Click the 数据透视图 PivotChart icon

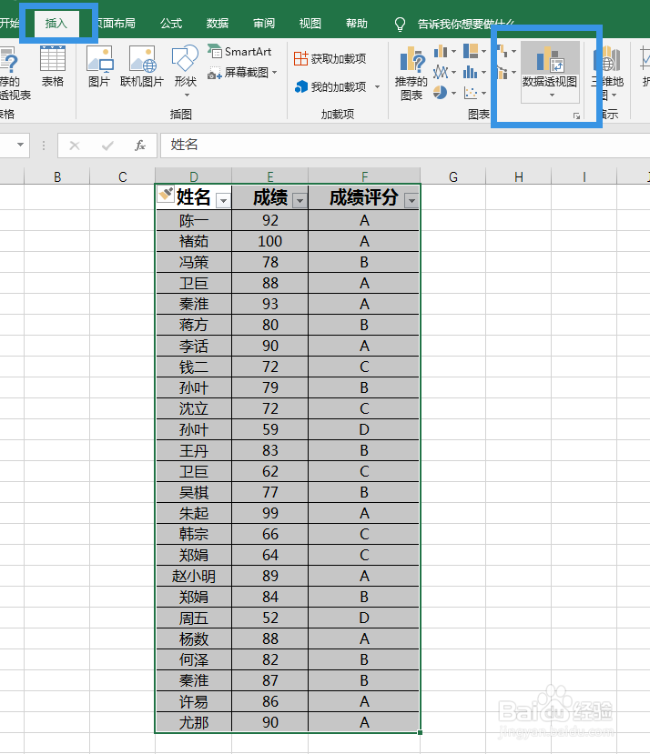(x=549, y=59)
